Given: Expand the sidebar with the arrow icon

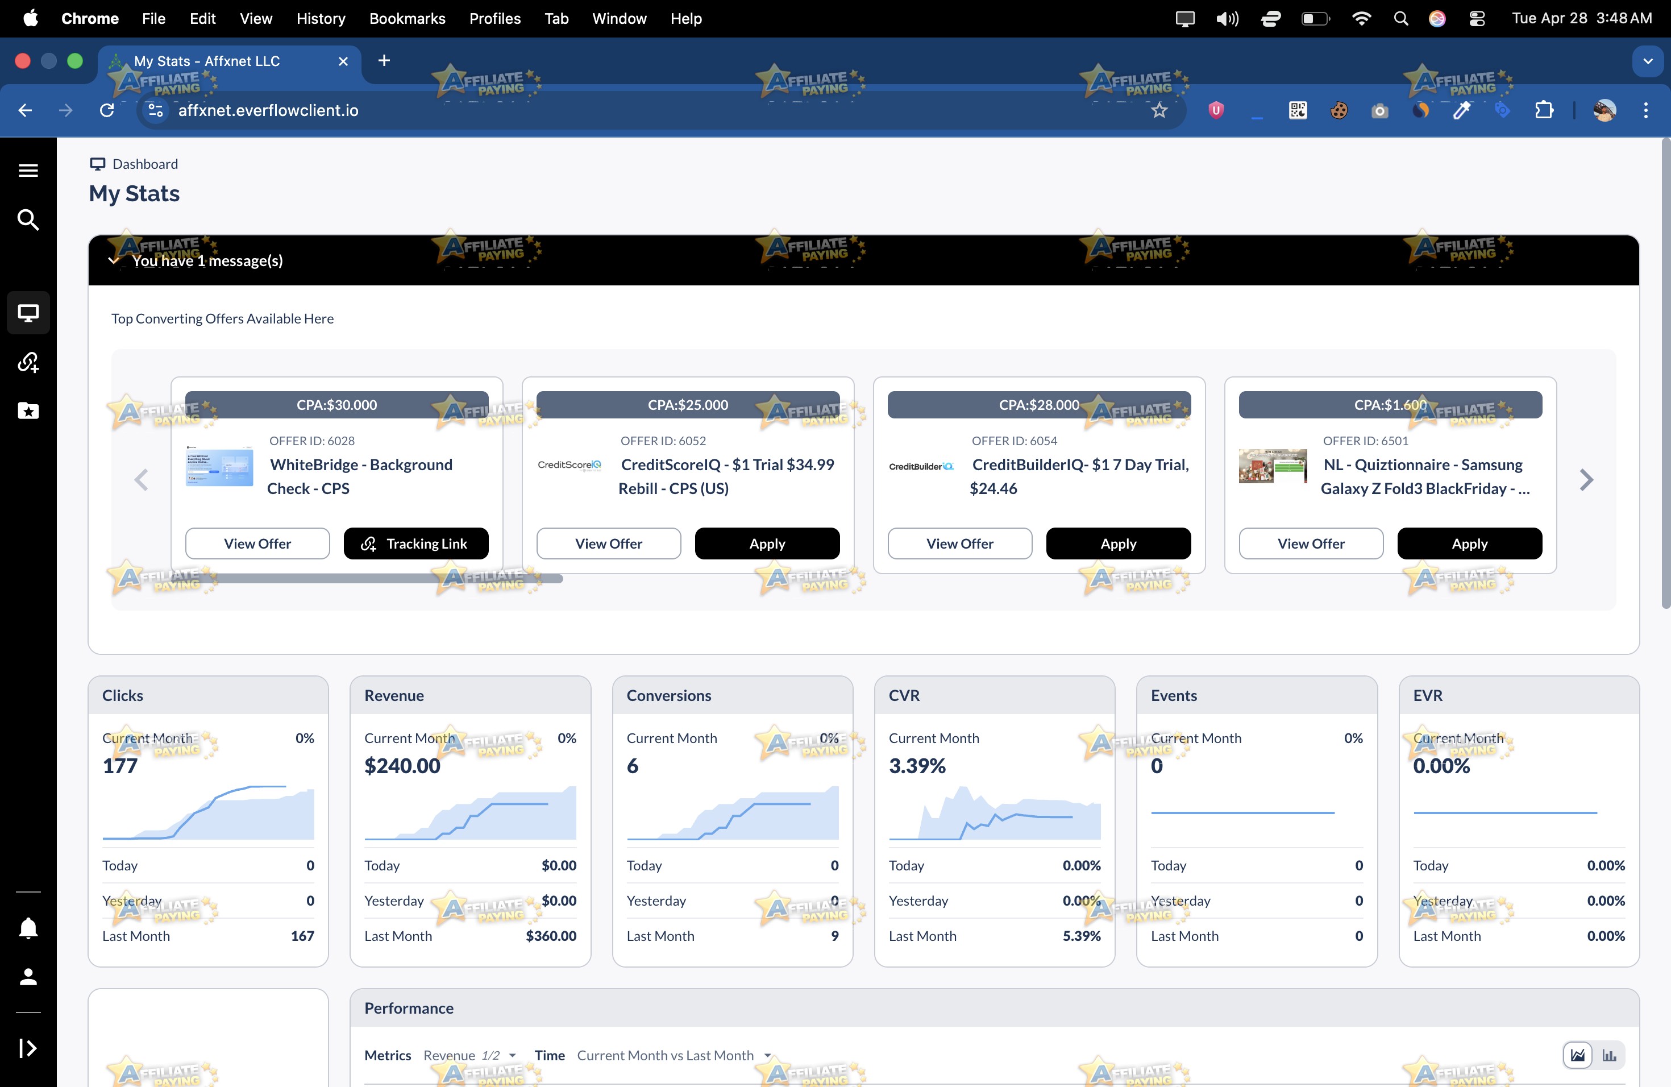Looking at the screenshot, I should click(28, 1048).
